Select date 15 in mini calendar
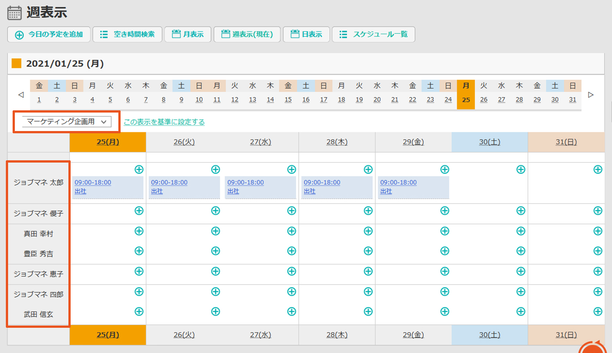Screen dimensions: 612x353 tap(288, 100)
